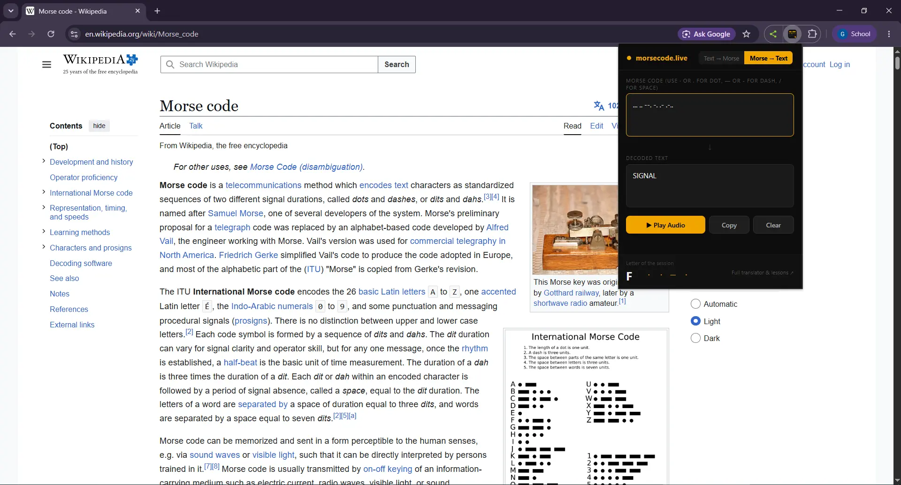Click the Ask Google button
This screenshot has height=485, width=901.
[x=706, y=34]
